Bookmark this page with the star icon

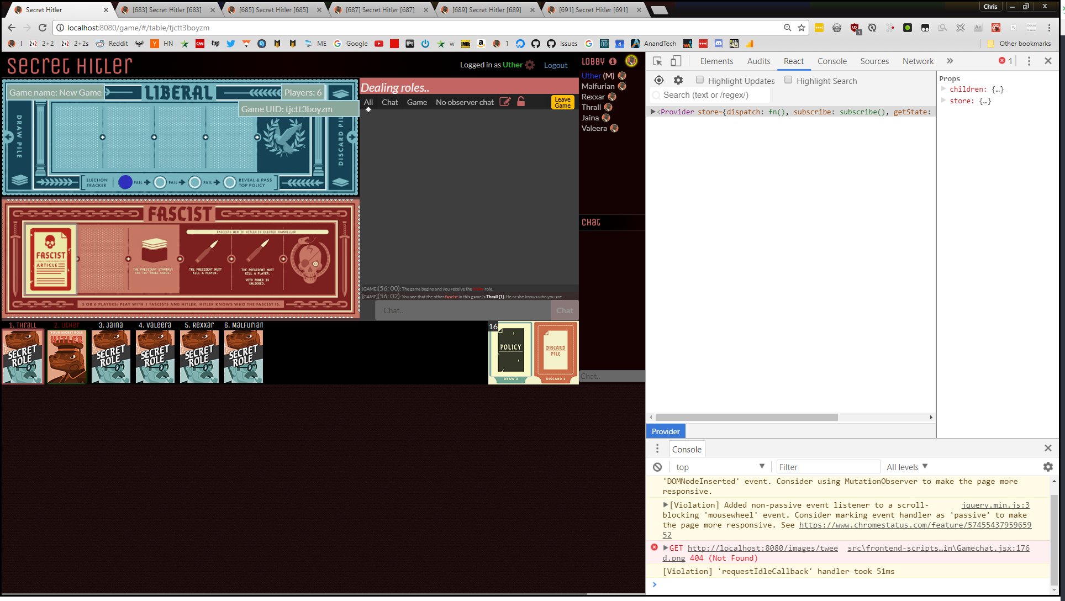(x=802, y=28)
